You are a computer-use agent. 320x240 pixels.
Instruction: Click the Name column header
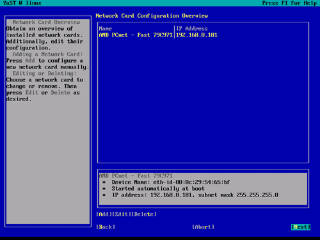click(x=106, y=29)
